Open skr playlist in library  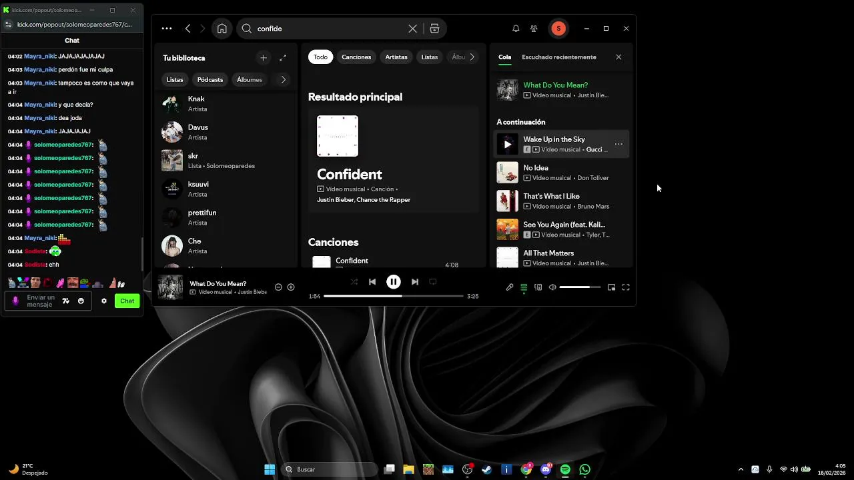(x=227, y=161)
